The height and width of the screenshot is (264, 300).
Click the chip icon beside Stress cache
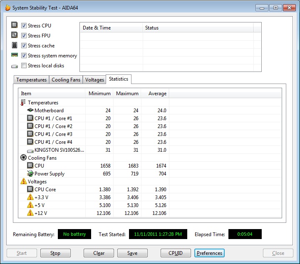(14, 45)
